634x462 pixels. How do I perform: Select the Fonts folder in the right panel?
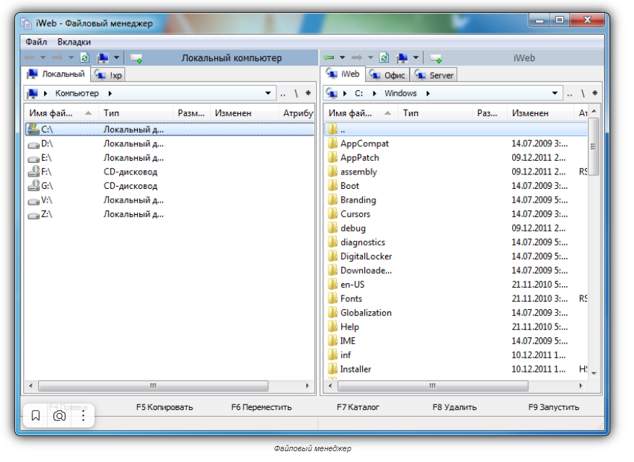351,298
